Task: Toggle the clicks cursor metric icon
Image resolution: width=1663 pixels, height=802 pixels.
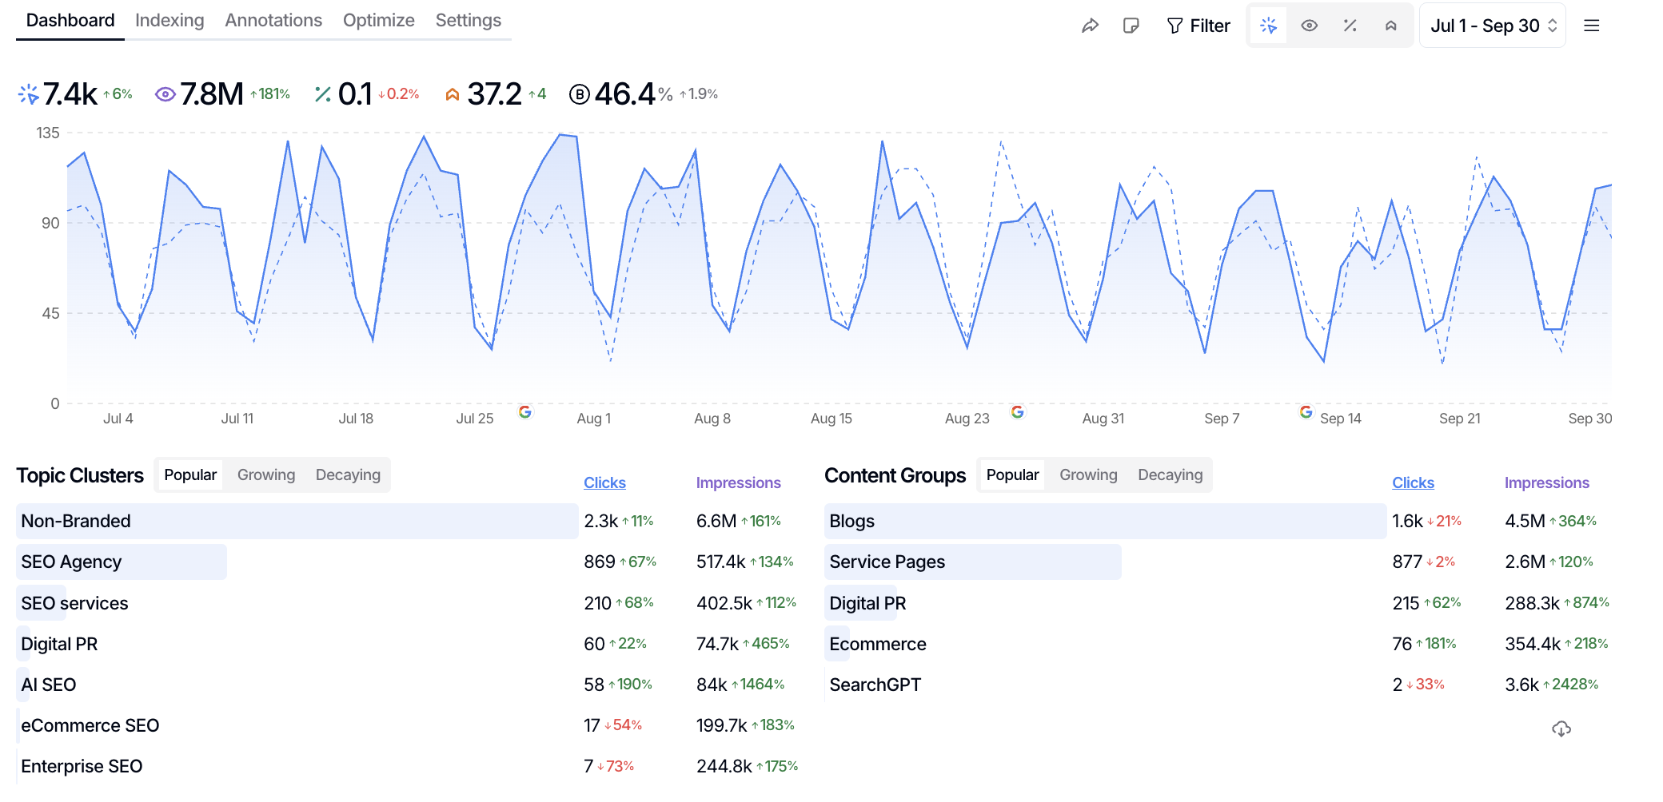Action: point(1270,25)
